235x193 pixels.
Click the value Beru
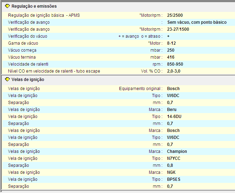[x=172, y=110]
